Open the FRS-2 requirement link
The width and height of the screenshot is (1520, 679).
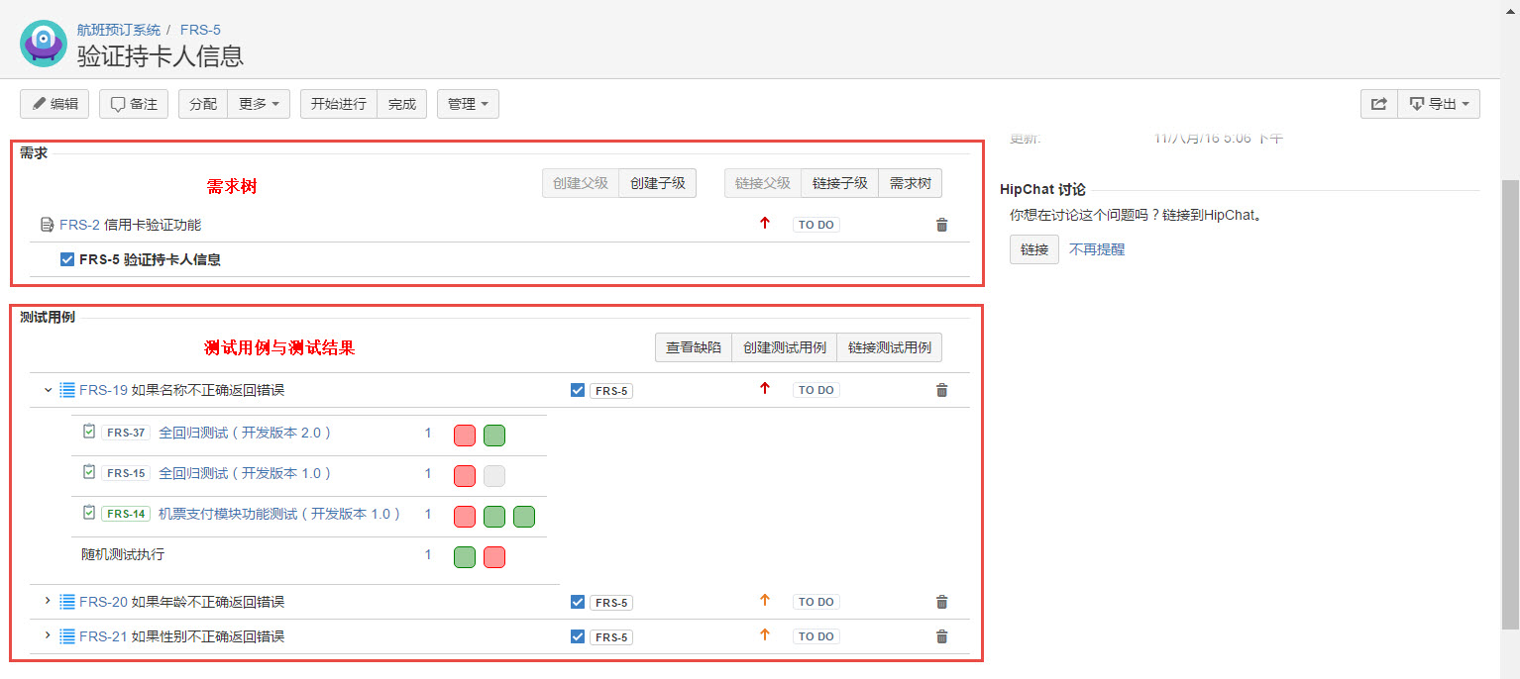pos(79,225)
